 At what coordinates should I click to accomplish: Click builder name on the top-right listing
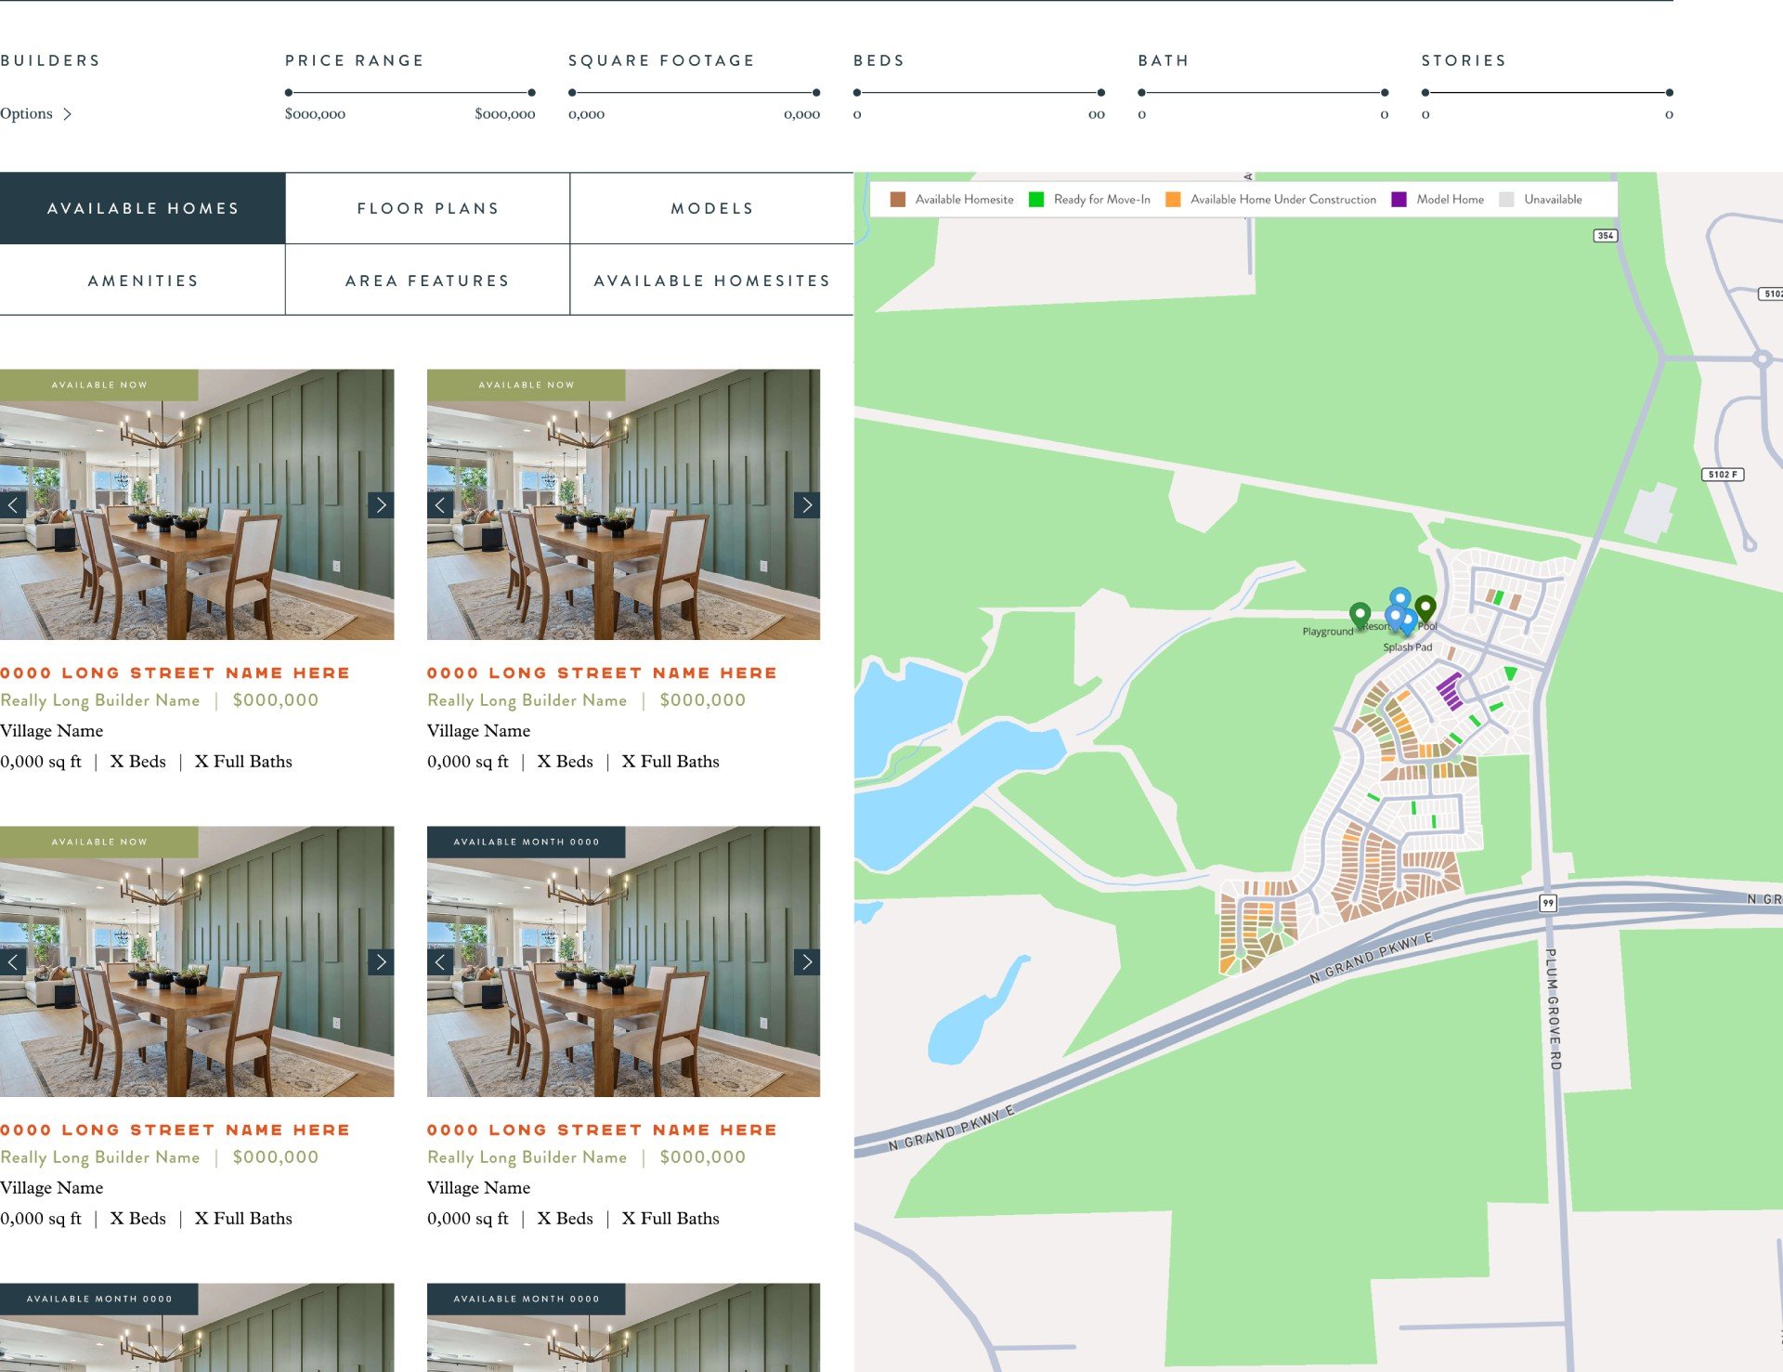[x=527, y=700]
